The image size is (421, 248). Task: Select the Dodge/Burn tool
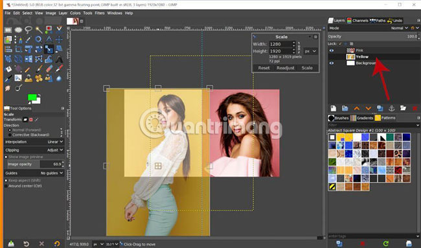(18, 88)
